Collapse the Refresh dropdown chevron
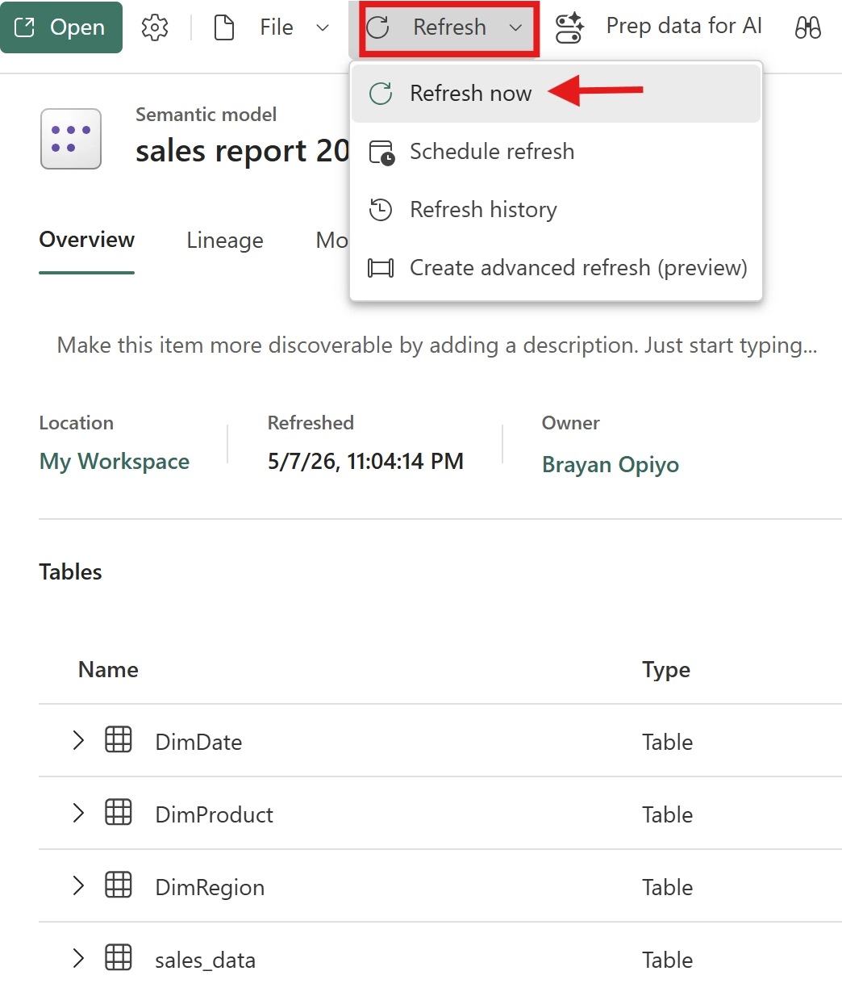This screenshot has height=992, width=842. pyautogui.click(x=516, y=27)
